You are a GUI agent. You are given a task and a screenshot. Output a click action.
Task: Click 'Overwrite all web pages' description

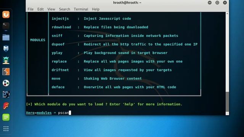tap(130, 87)
